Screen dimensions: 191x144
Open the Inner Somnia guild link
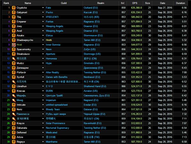[53, 45]
